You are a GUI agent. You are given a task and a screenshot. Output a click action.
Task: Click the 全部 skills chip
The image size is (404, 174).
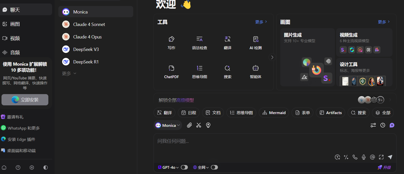pyautogui.click(x=383, y=113)
